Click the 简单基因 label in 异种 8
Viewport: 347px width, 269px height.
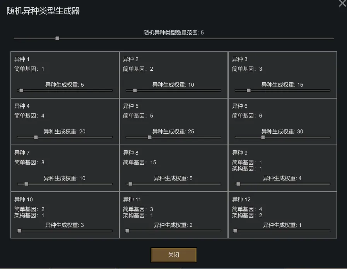pyautogui.click(x=134, y=162)
